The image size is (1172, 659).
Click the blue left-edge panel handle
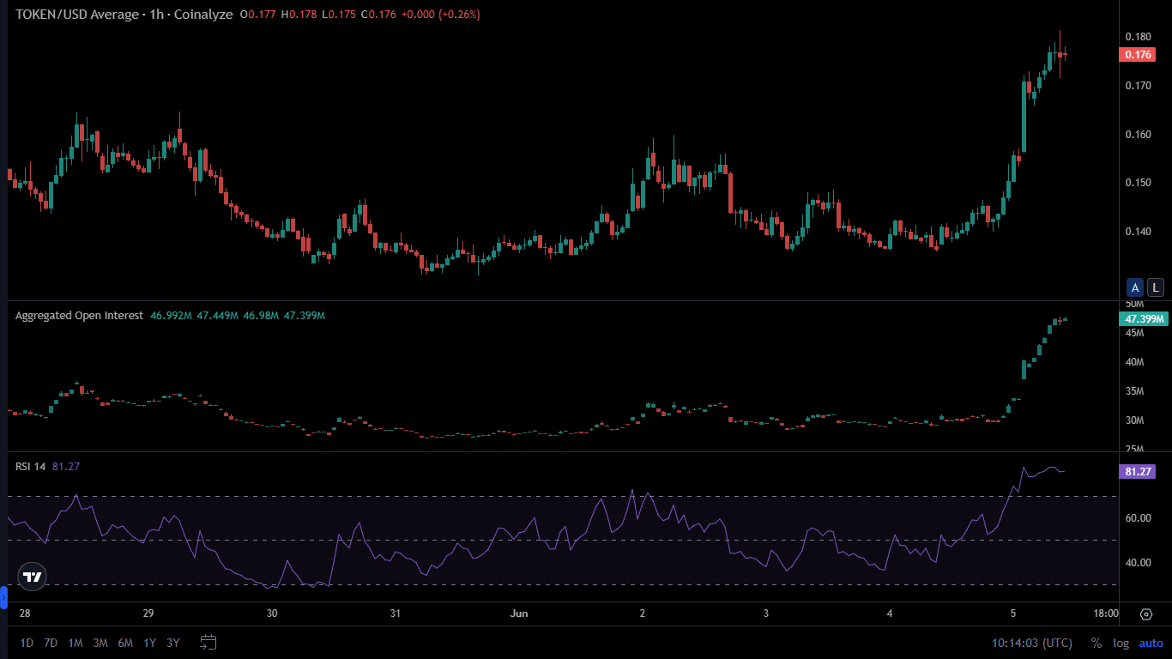(x=3, y=596)
